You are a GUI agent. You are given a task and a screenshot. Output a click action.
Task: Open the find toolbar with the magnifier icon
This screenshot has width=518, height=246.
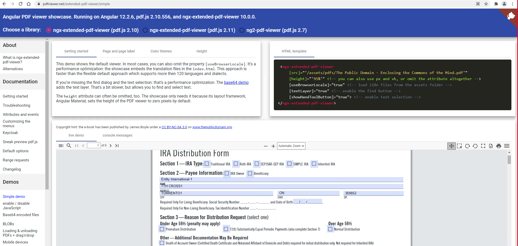pos(69,146)
